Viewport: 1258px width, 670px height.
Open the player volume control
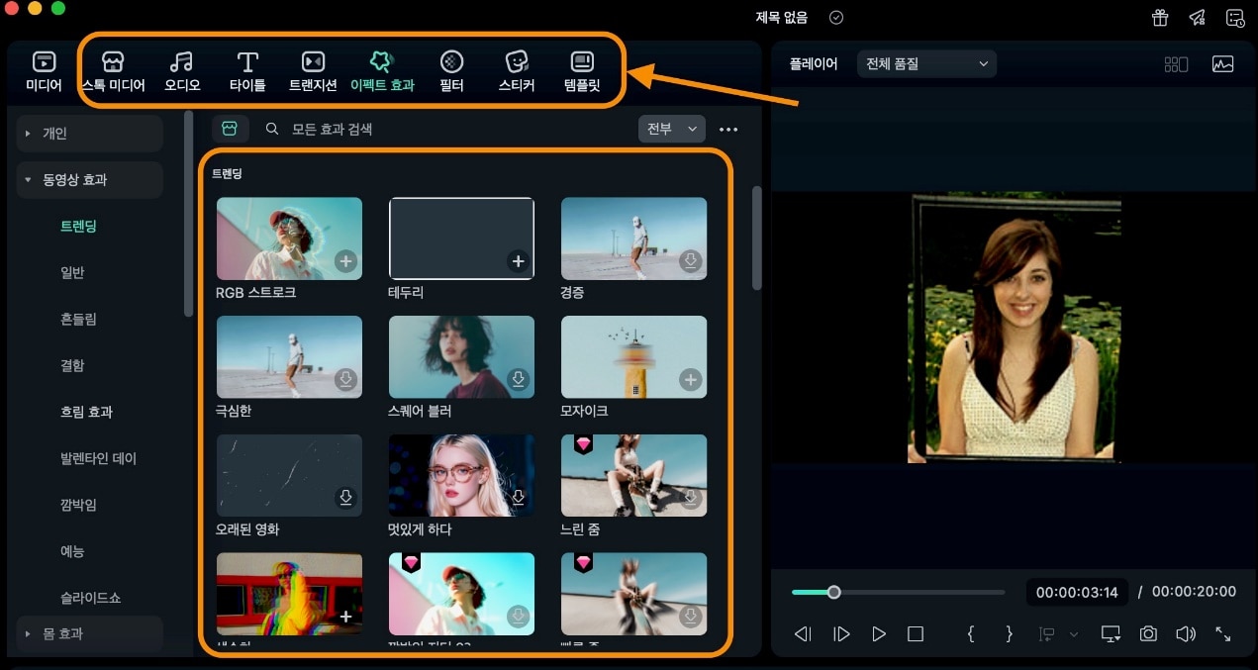point(1185,634)
